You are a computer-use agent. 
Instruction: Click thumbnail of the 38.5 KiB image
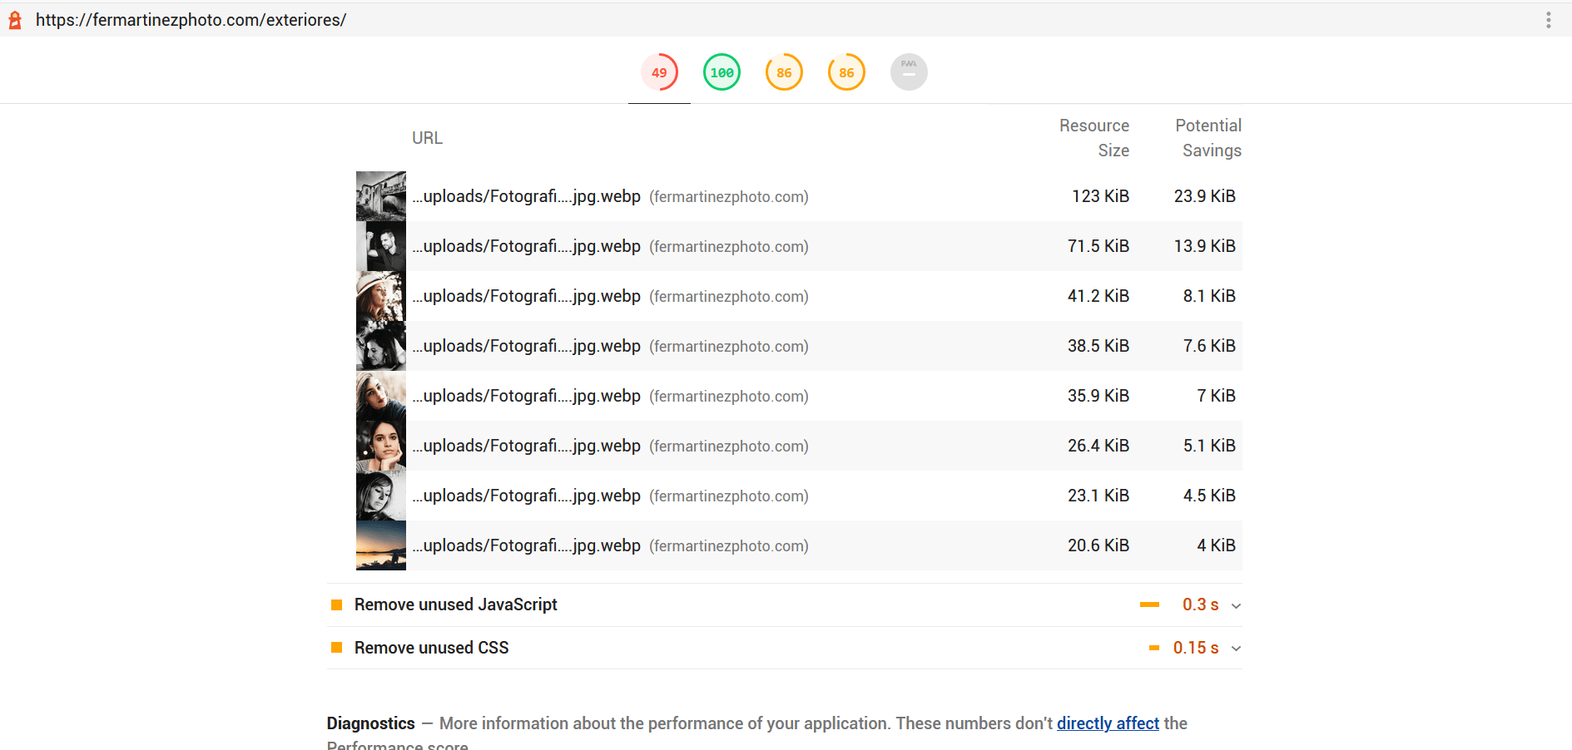[381, 346]
